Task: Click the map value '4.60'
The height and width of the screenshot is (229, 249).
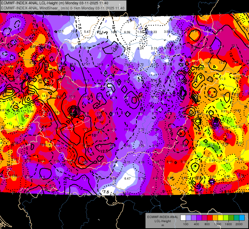Action: [x=184, y=178]
